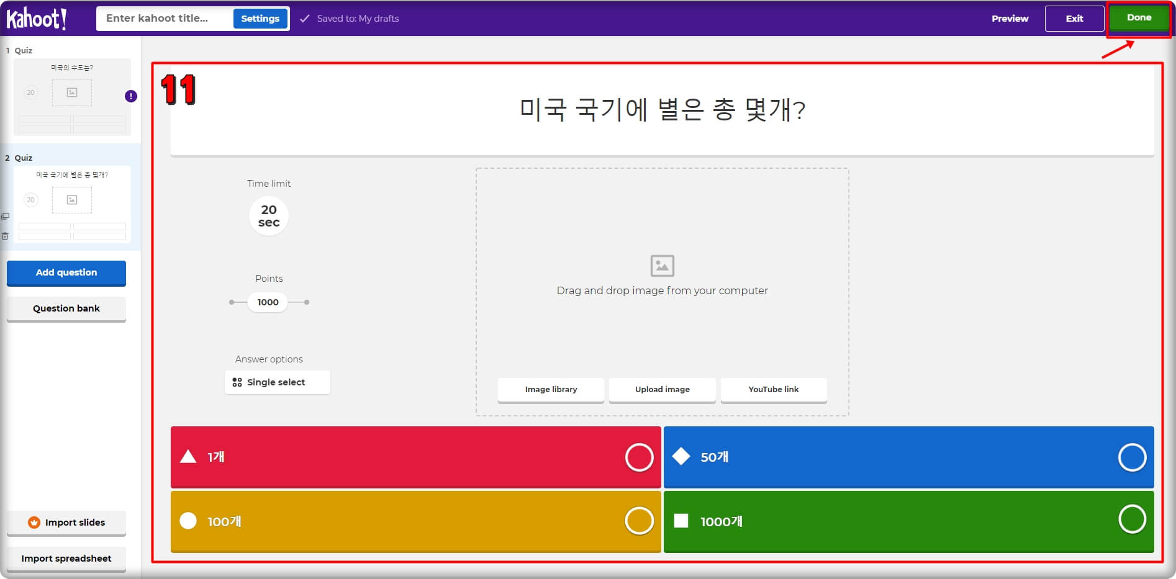Click the 20 timer badge in question 2 thumbnail
This screenshot has width=1176, height=579.
click(x=30, y=200)
